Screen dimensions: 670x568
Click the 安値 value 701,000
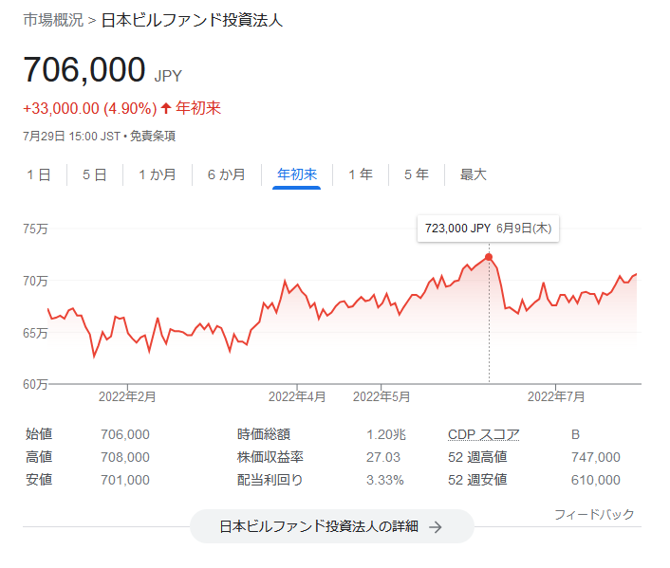[125, 480]
